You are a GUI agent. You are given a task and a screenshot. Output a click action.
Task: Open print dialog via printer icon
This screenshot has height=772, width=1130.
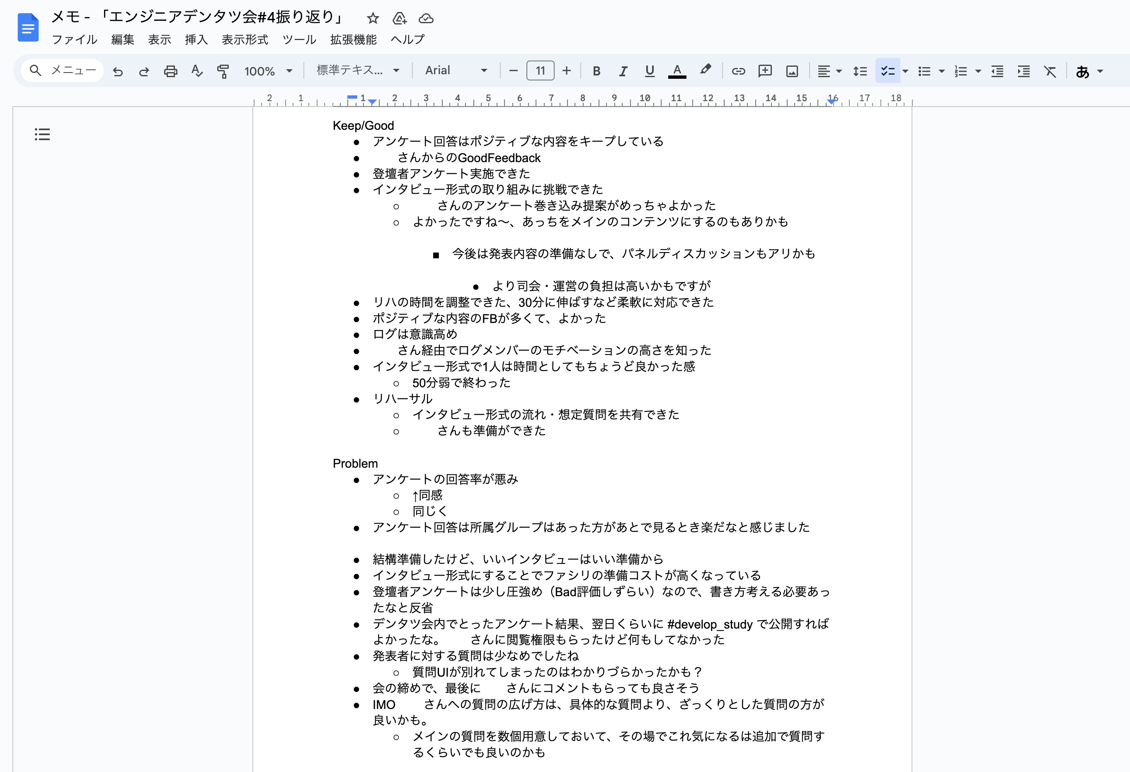[x=171, y=70]
